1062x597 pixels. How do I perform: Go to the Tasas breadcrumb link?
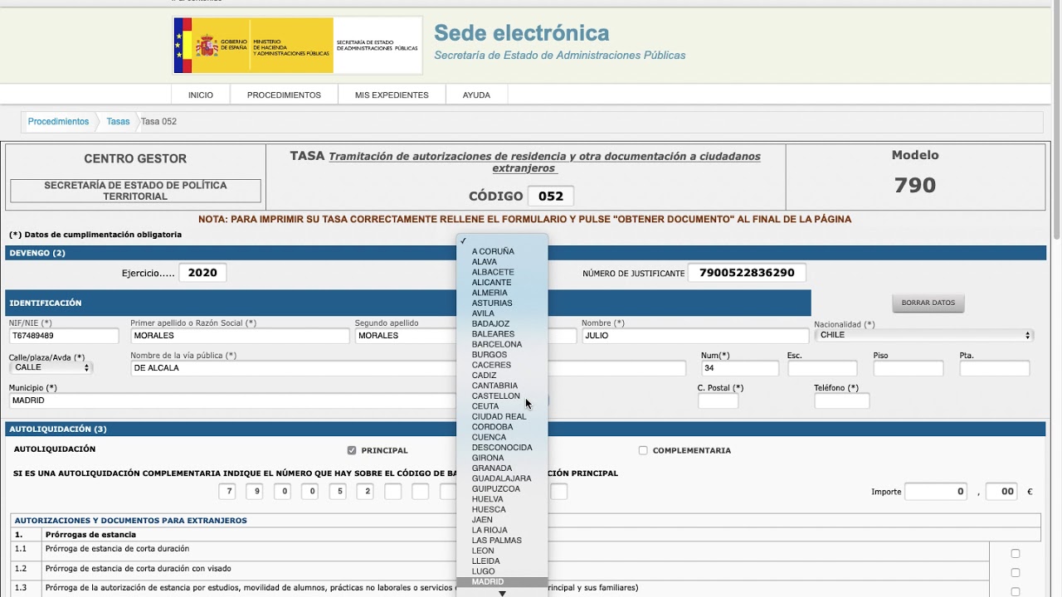click(118, 122)
